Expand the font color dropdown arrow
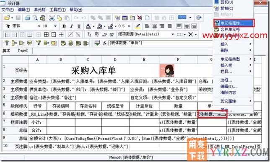 (93, 26)
